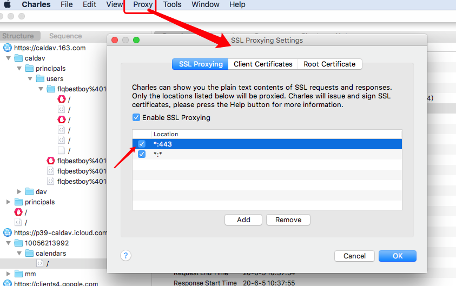Expand the mm tree node
456x286 pixels.
pyautogui.click(x=9, y=274)
